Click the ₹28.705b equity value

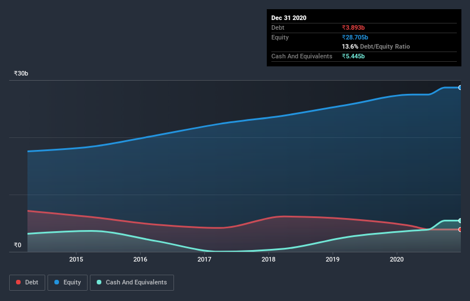[x=355, y=37]
